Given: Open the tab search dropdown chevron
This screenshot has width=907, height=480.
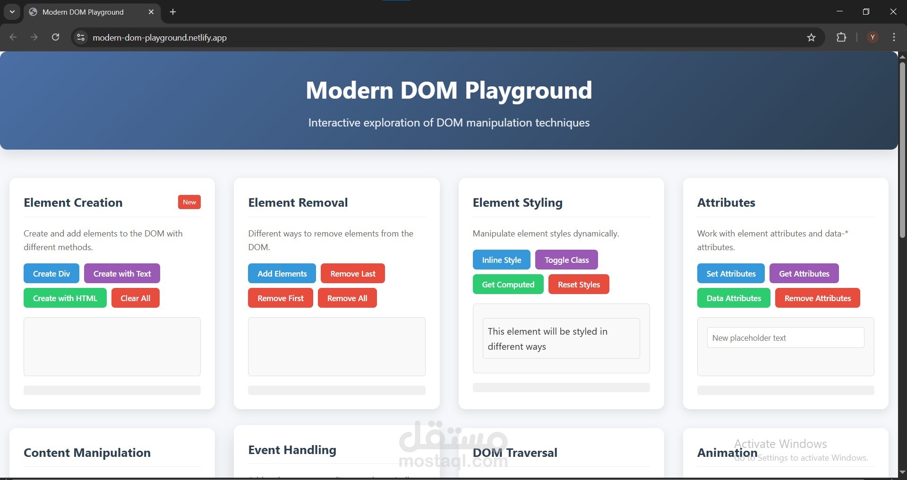Looking at the screenshot, I should point(12,12).
